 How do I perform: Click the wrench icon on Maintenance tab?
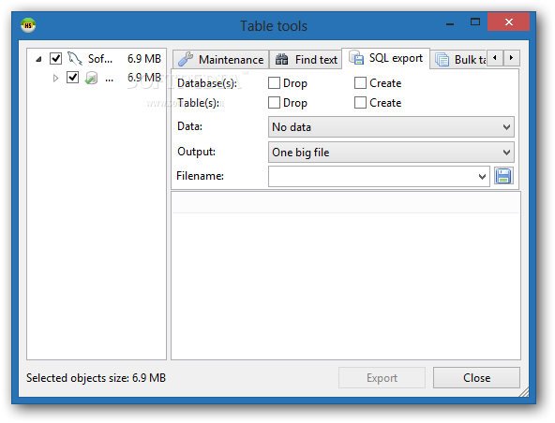click(186, 59)
